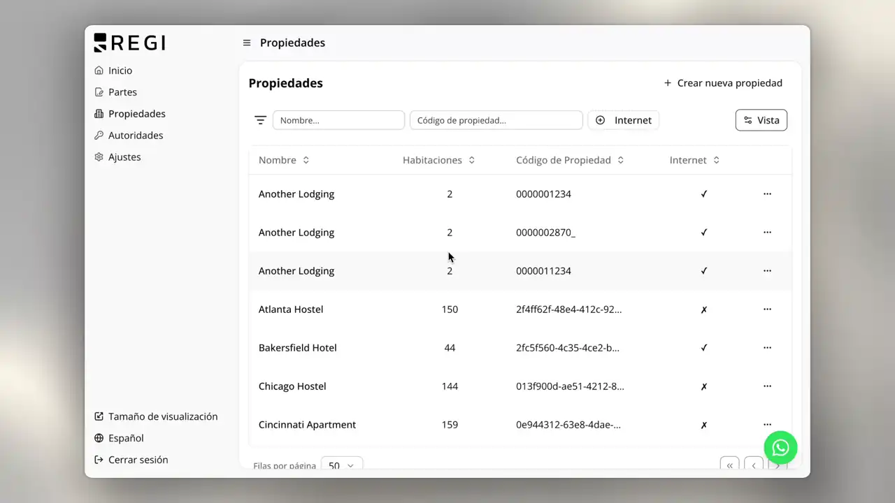
Task: Click the filter icon above the table
Action: coord(260,119)
